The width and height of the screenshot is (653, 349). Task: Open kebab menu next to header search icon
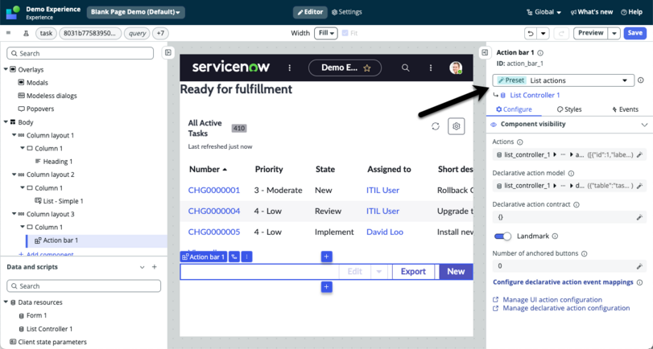(x=431, y=68)
